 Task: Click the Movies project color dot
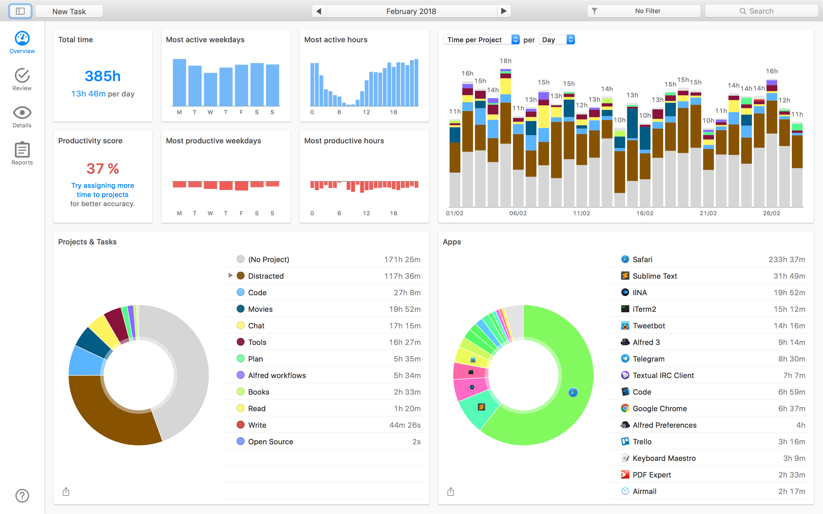click(x=240, y=309)
